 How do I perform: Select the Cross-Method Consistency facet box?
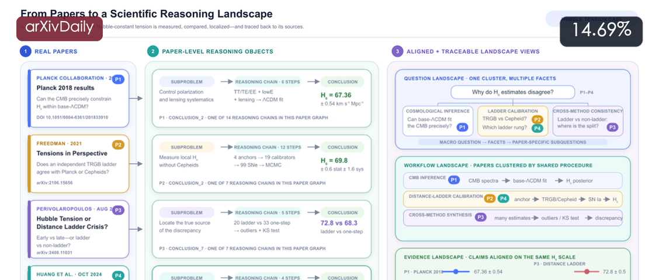pos(588,121)
